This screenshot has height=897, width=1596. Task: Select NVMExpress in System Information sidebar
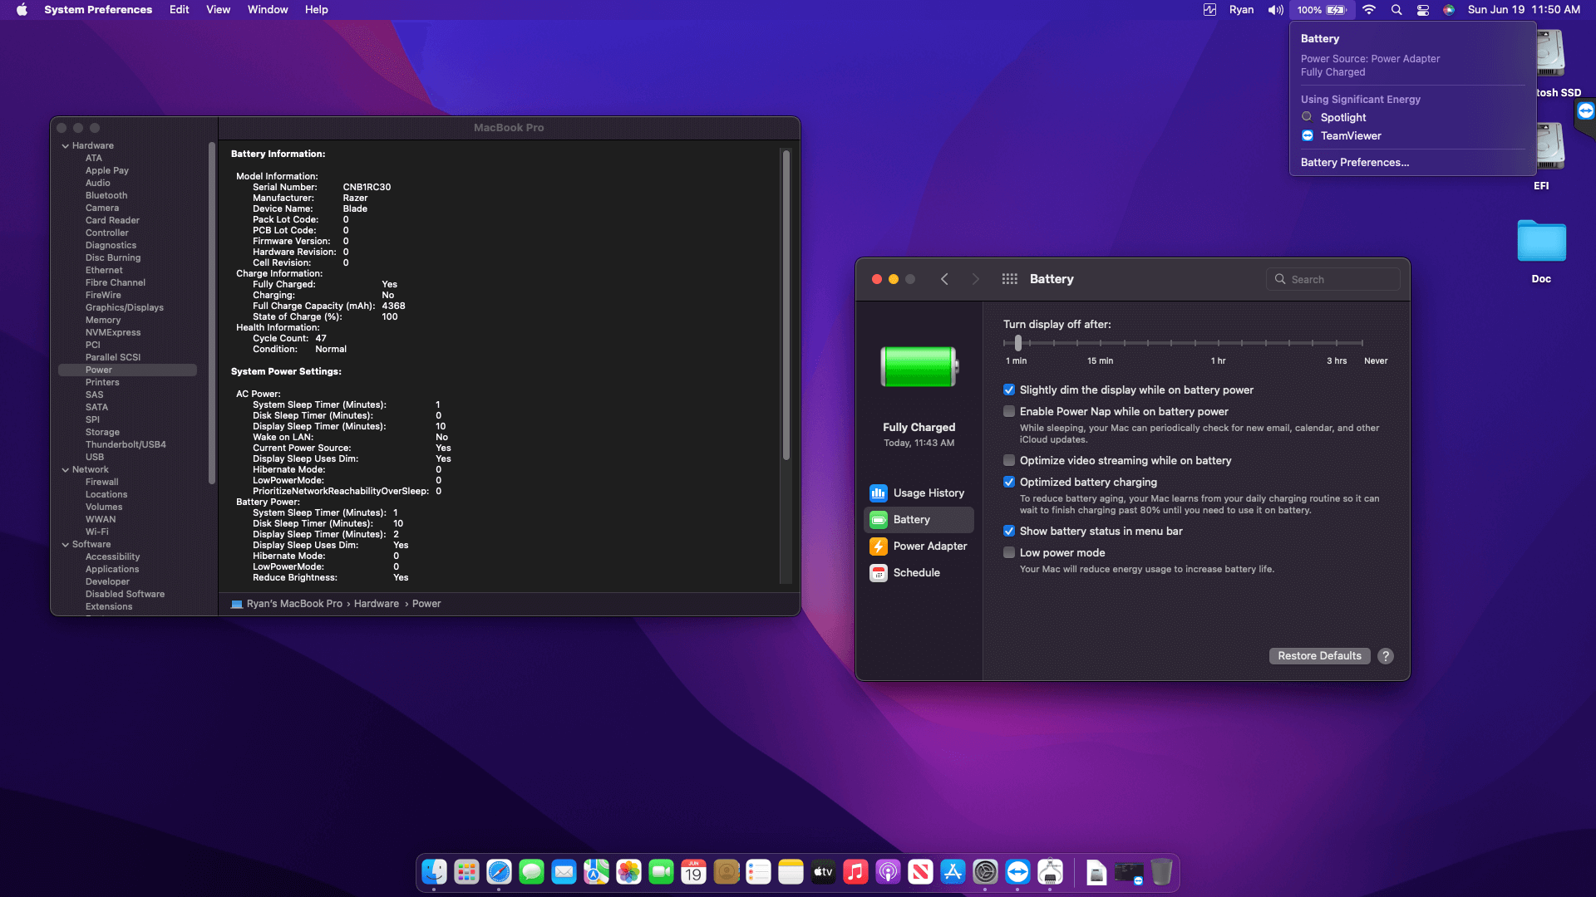tap(113, 333)
